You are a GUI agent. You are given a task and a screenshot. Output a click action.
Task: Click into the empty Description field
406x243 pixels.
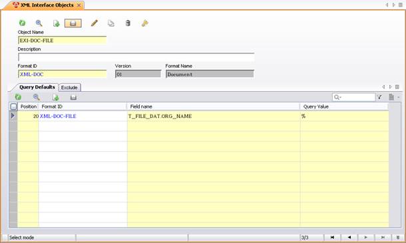(x=136, y=57)
